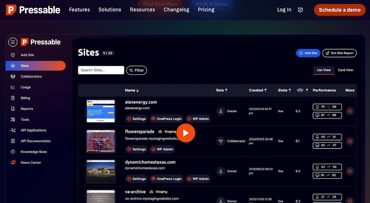This screenshot has height=203, width=370.
Task: Open WP Admin for alexenergy.com
Action: click(198, 119)
